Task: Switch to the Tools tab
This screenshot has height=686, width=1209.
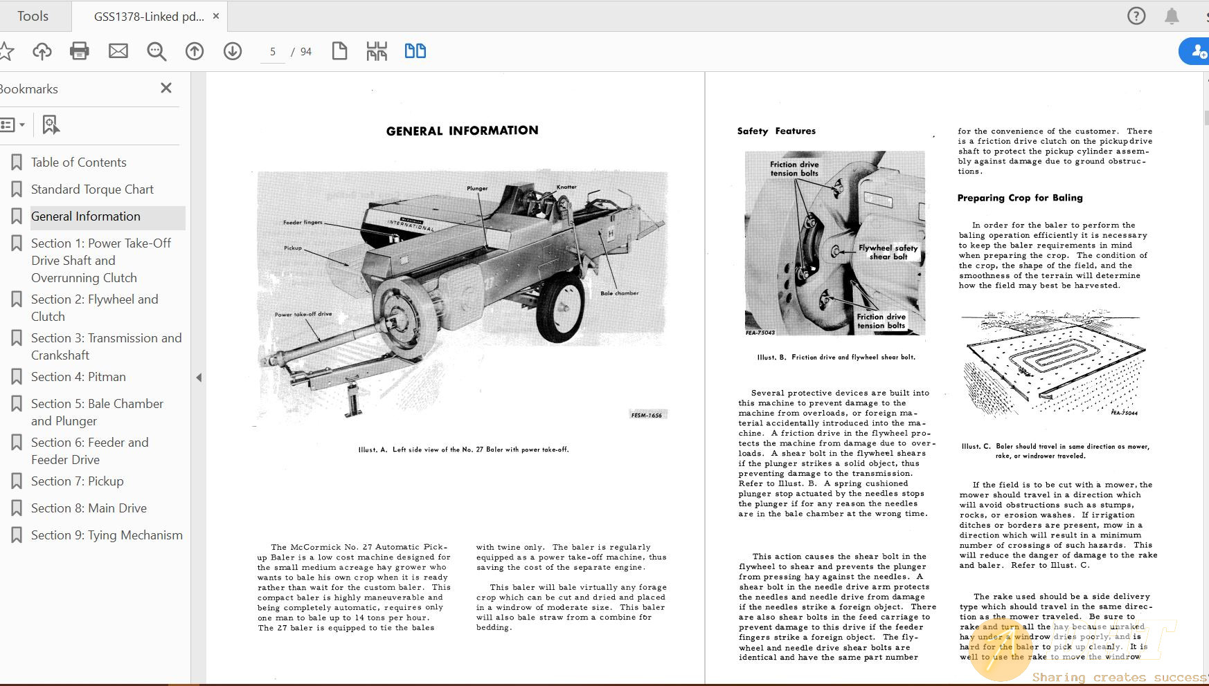Action: 33,16
